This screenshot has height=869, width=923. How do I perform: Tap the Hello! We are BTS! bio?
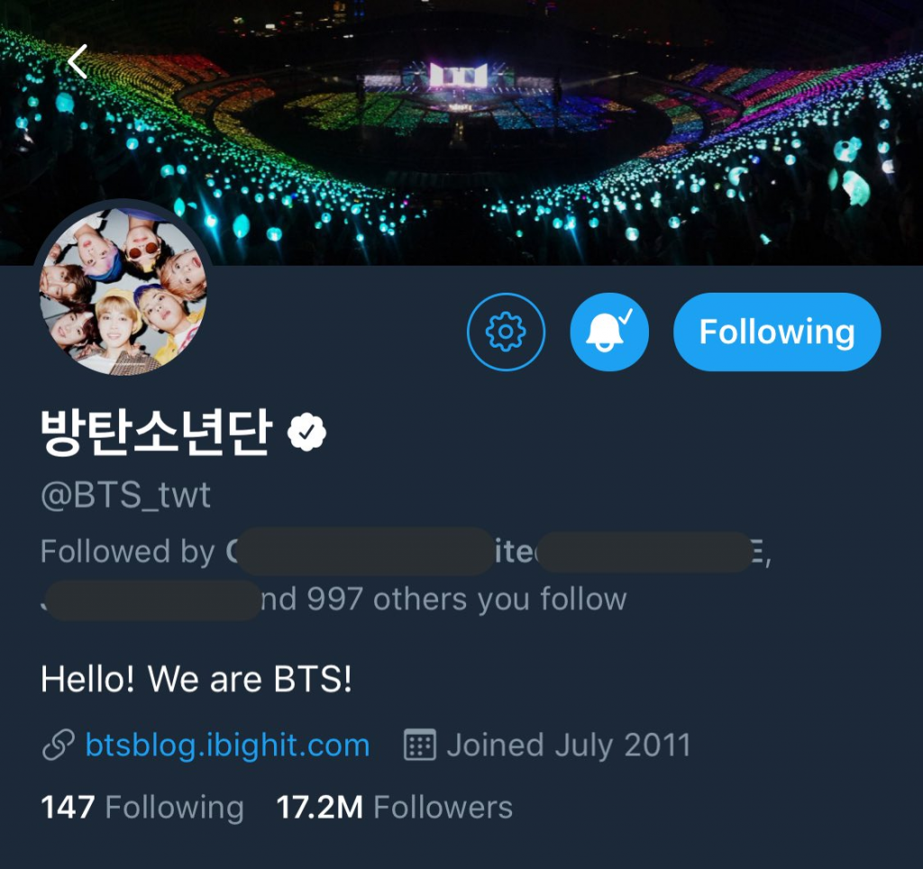click(x=196, y=679)
